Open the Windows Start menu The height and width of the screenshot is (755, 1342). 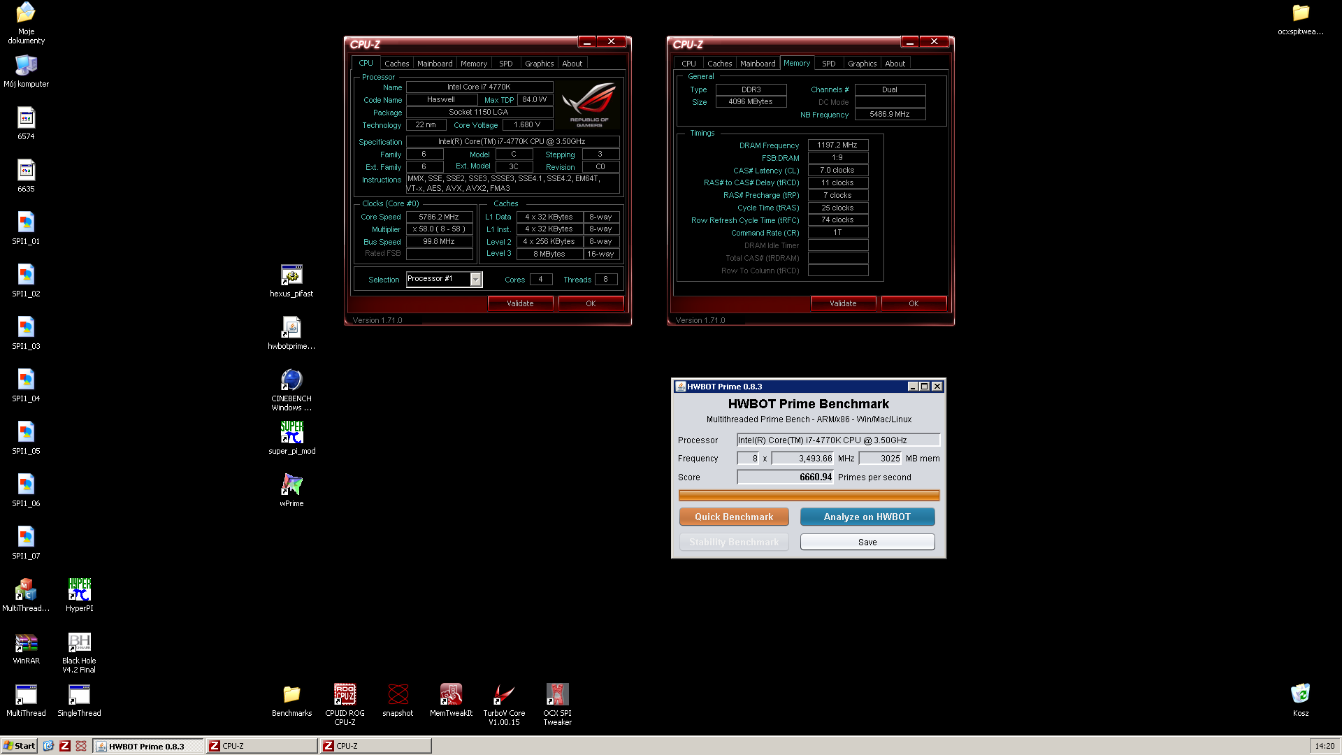pos(19,746)
